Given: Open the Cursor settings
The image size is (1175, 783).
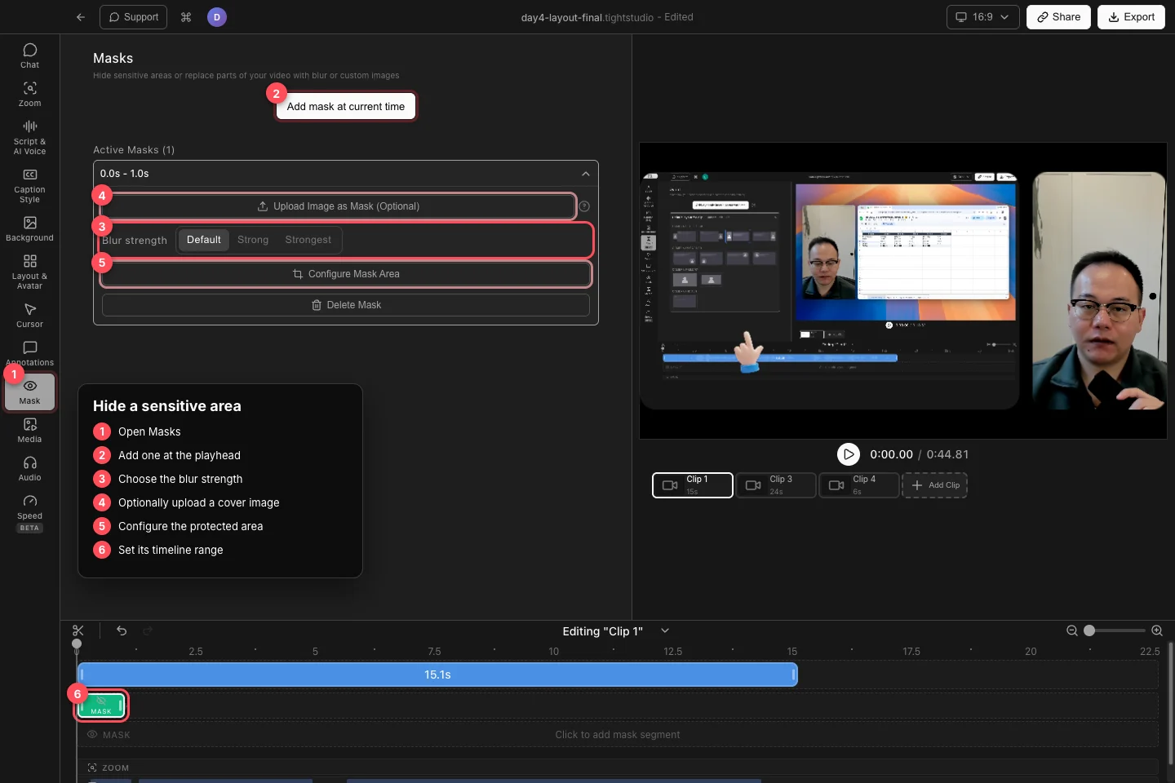Looking at the screenshot, I should (29, 315).
